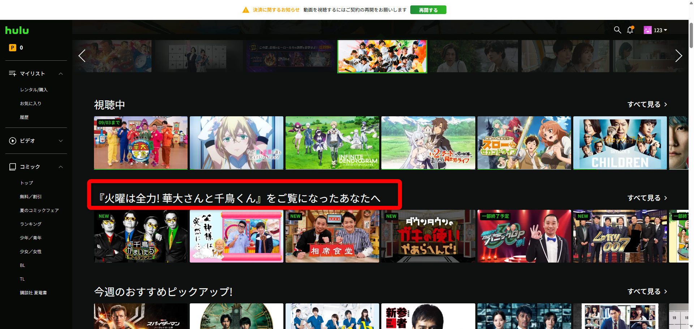The image size is (694, 329).
Task: Select the highlighted baseball team carousel thumbnail
Action: click(x=382, y=56)
